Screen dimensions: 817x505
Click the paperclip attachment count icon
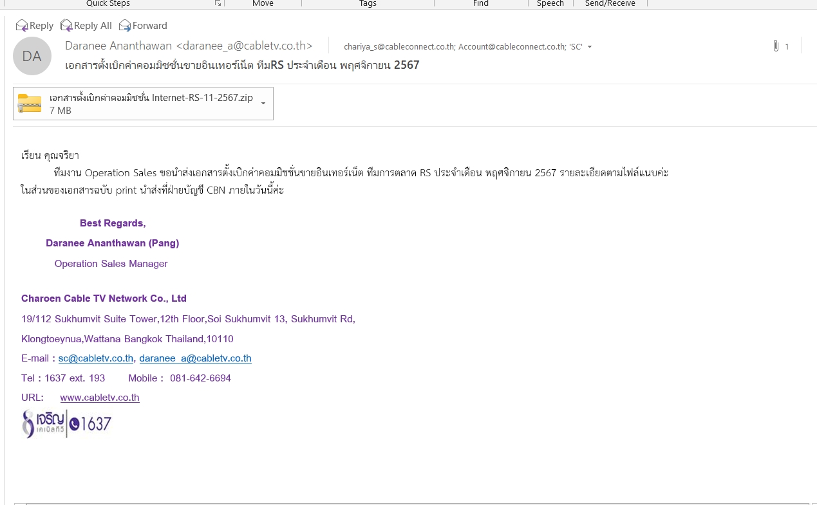(x=776, y=46)
